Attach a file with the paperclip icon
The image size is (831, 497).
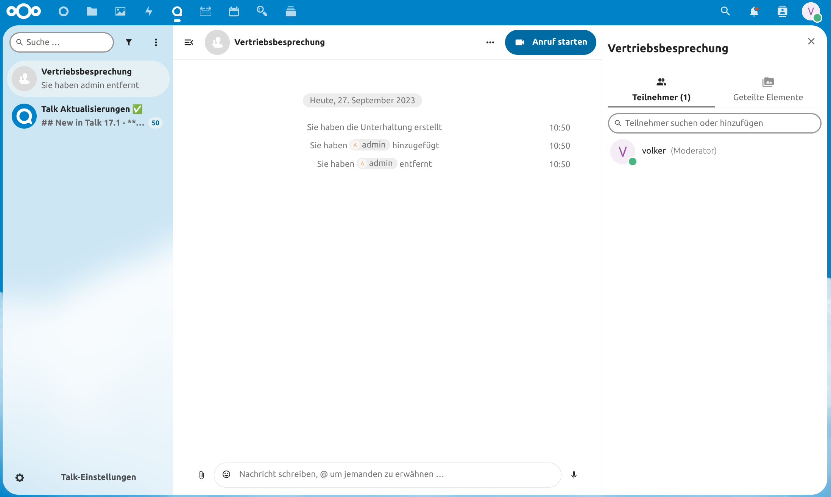pos(201,475)
